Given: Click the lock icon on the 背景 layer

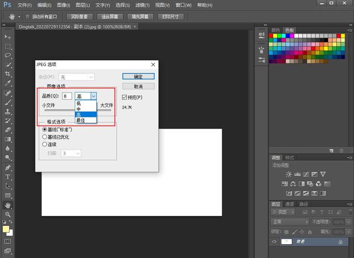Looking at the screenshot, I should click(340, 242).
